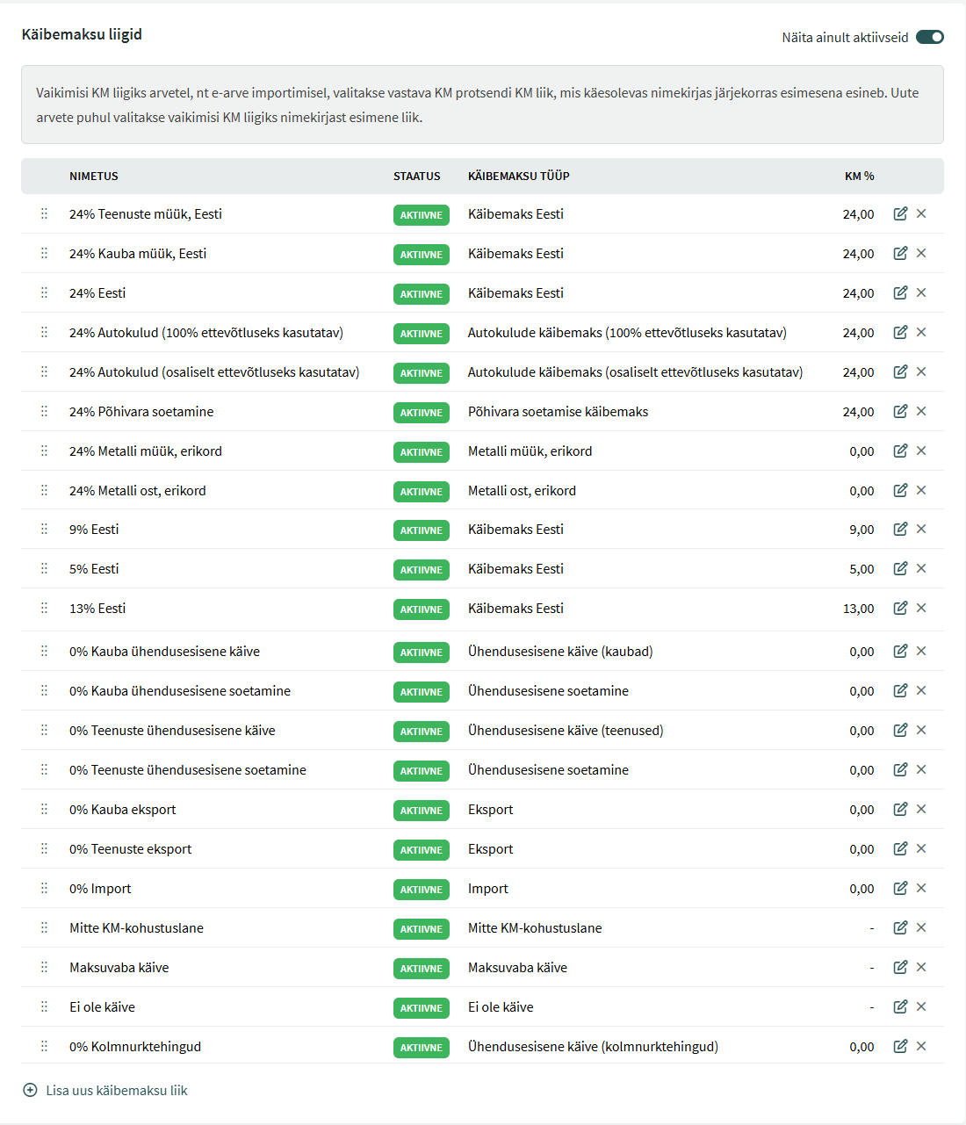Edit '24% Põhivara soetamine' tax type
Image resolution: width=966 pixels, height=1125 pixels.
coord(900,412)
